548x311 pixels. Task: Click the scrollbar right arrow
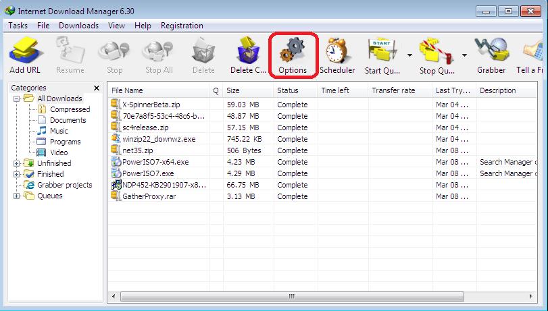point(531,296)
